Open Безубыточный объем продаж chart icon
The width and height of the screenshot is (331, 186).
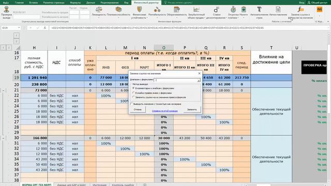(x=197, y=9)
